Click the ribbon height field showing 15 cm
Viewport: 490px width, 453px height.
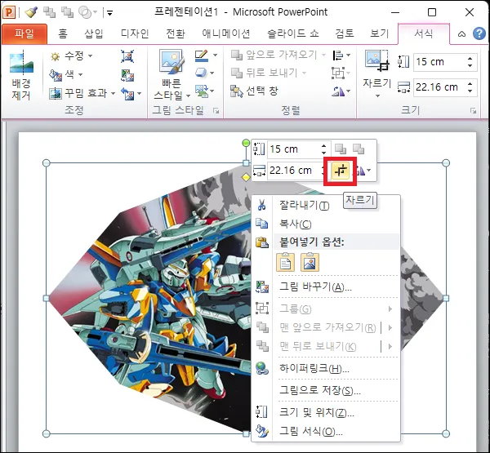pyautogui.click(x=440, y=62)
